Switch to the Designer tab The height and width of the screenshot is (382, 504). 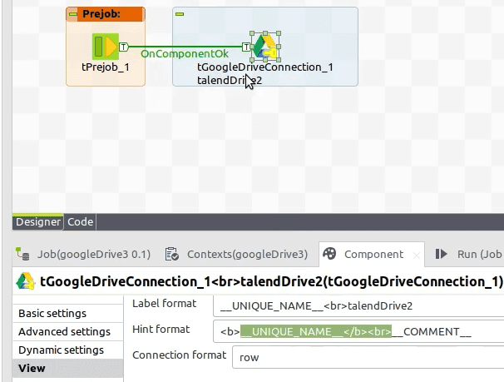tap(38, 222)
